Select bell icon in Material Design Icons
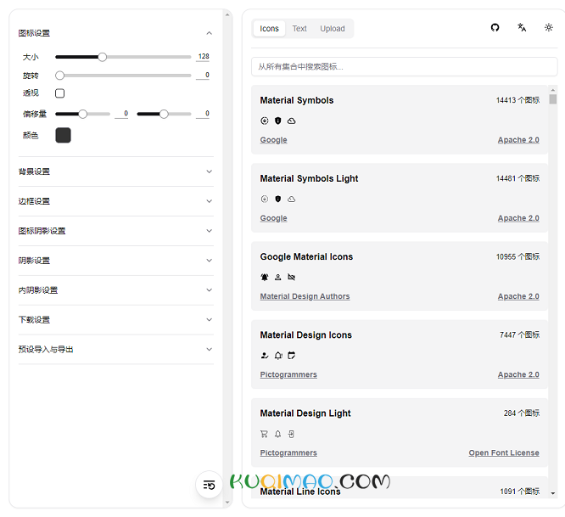The width and height of the screenshot is (565, 517). click(277, 356)
